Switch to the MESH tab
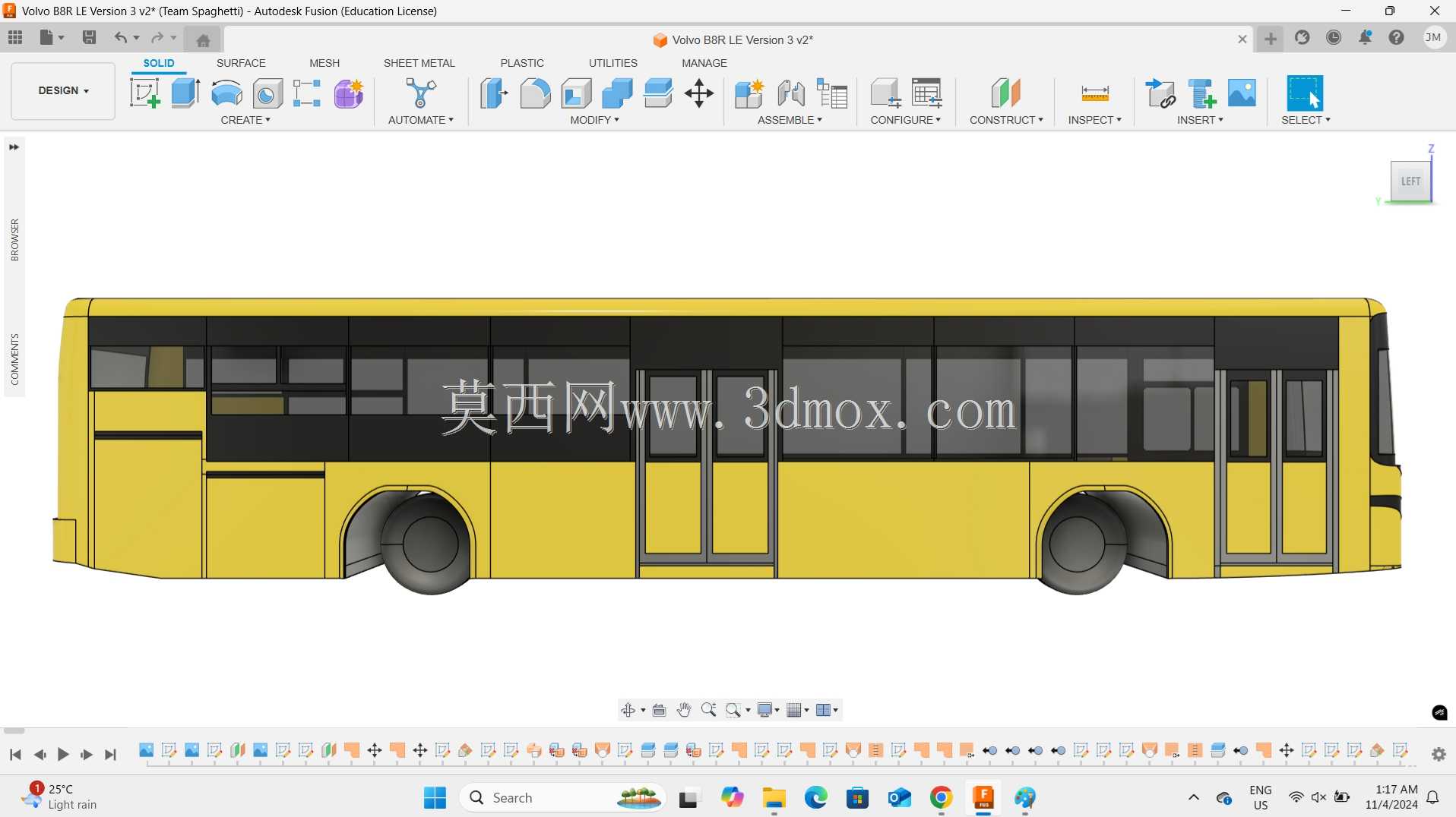This screenshot has height=817, width=1456. [324, 63]
